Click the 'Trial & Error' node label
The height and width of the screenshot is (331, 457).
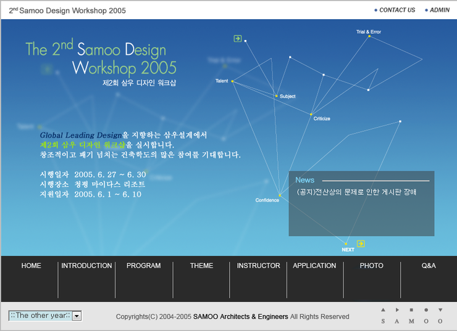[x=369, y=31]
